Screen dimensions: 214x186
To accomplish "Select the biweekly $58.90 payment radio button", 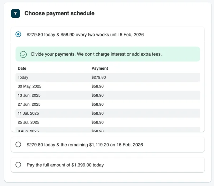I will (x=18, y=34).
